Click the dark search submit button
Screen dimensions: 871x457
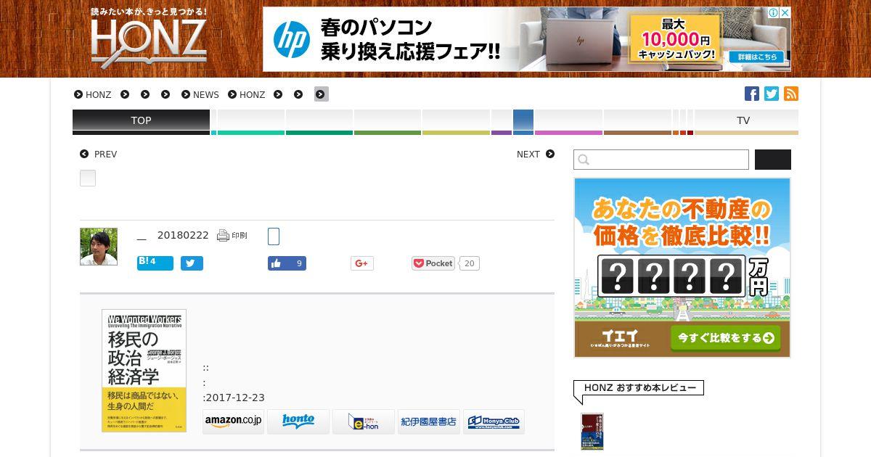click(773, 160)
